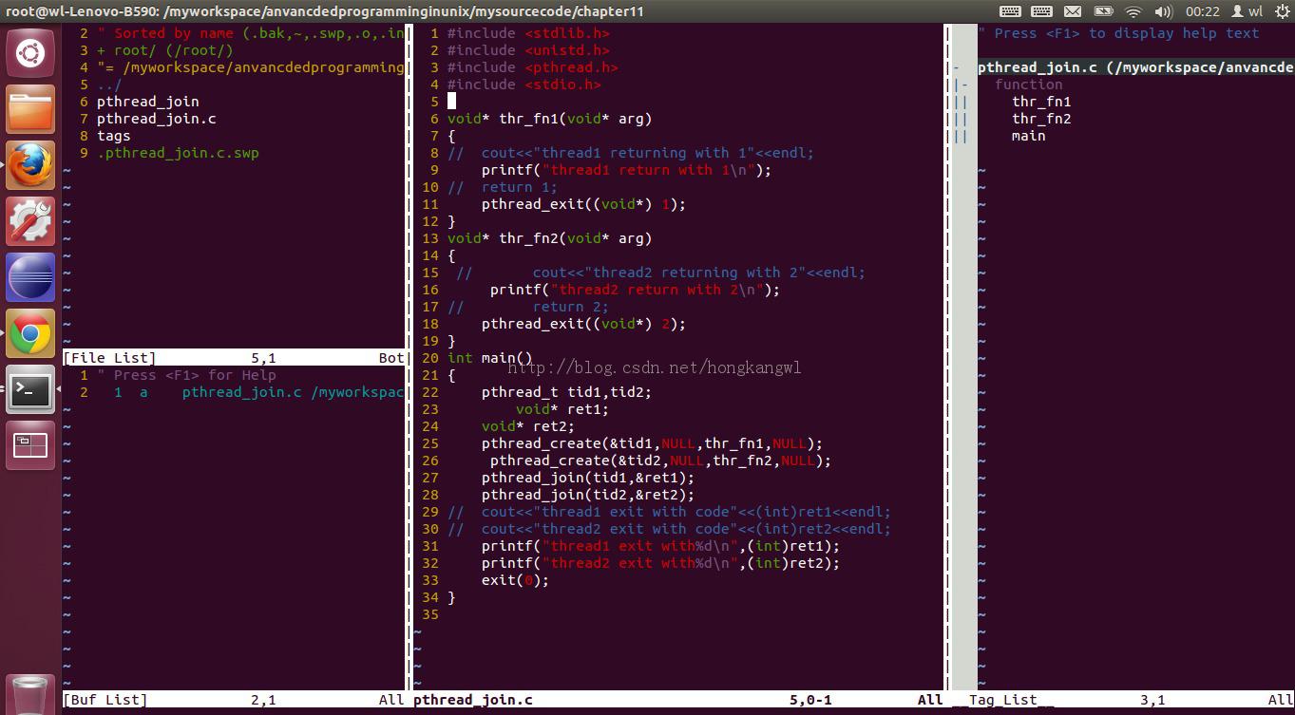
Task: Click pthread_t tid1,tid2; declaration
Action: coord(566,392)
